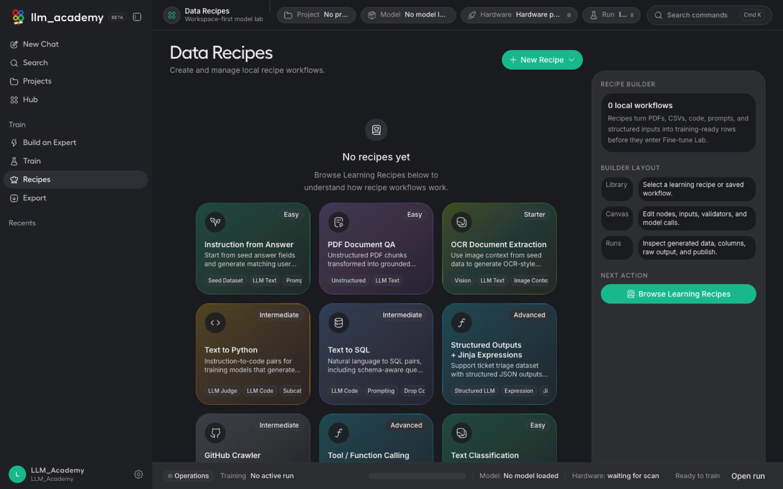The image size is (783, 489).
Task: Click the training progress bar in status bar
Action: (x=417, y=476)
